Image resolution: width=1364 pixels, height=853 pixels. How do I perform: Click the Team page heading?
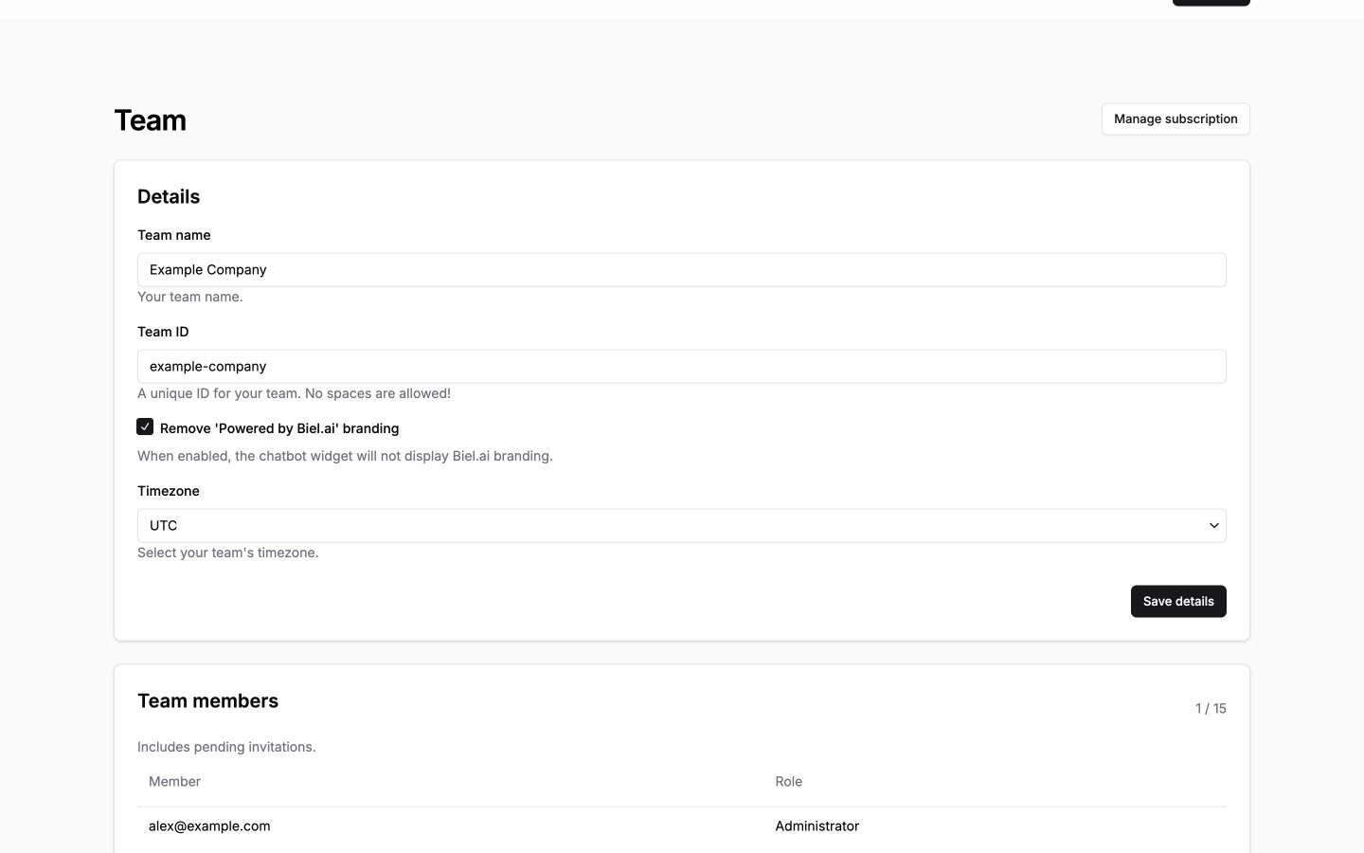[x=151, y=120]
